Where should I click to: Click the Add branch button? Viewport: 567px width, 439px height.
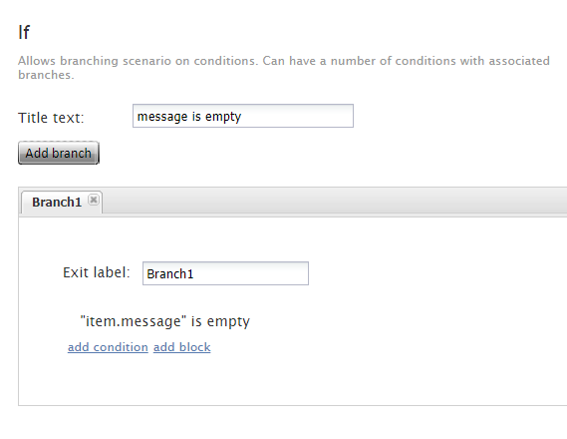click(59, 153)
